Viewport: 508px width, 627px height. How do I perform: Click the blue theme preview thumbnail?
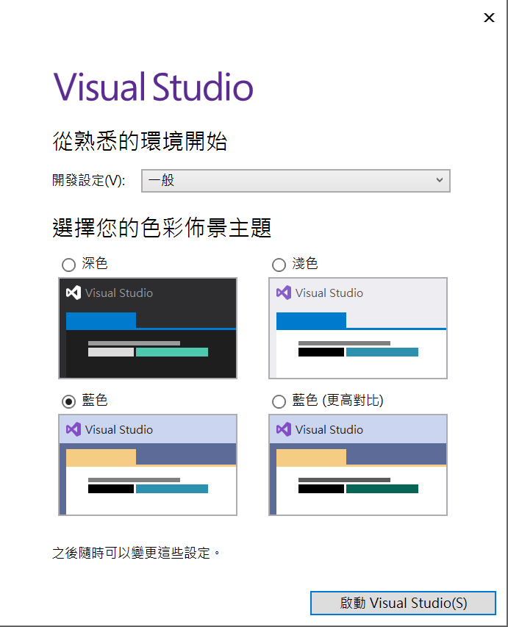(148, 465)
